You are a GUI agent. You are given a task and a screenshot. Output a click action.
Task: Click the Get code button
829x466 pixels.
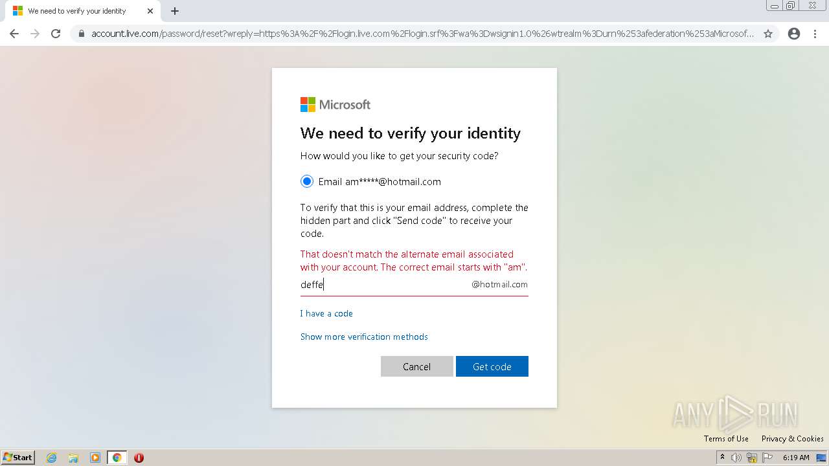[x=492, y=366]
